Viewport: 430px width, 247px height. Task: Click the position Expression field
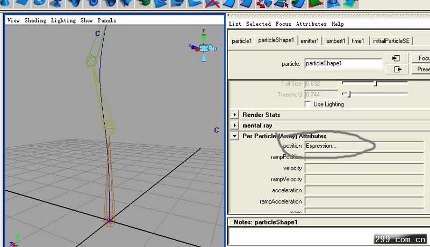[364, 146]
